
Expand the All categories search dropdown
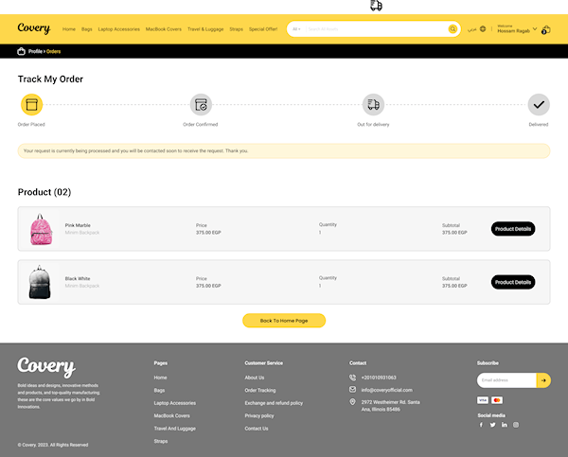coord(297,29)
